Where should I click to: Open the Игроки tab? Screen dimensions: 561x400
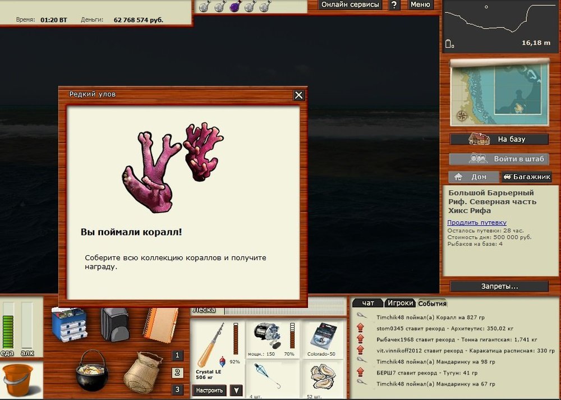tap(401, 303)
